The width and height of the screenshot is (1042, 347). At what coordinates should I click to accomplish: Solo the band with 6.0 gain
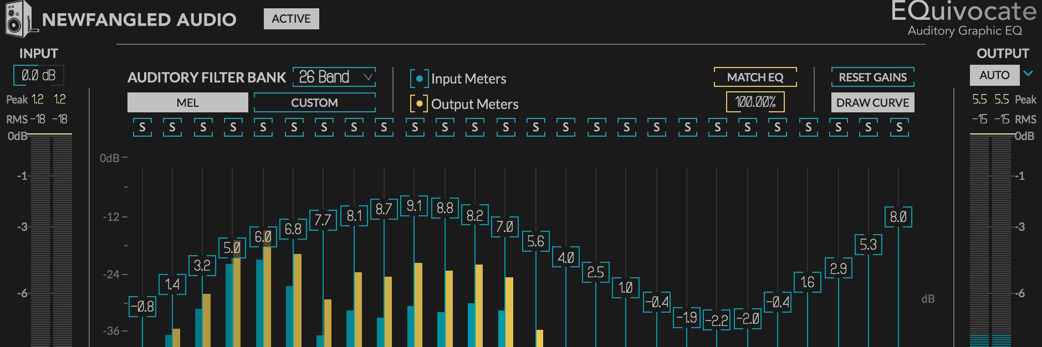click(263, 127)
